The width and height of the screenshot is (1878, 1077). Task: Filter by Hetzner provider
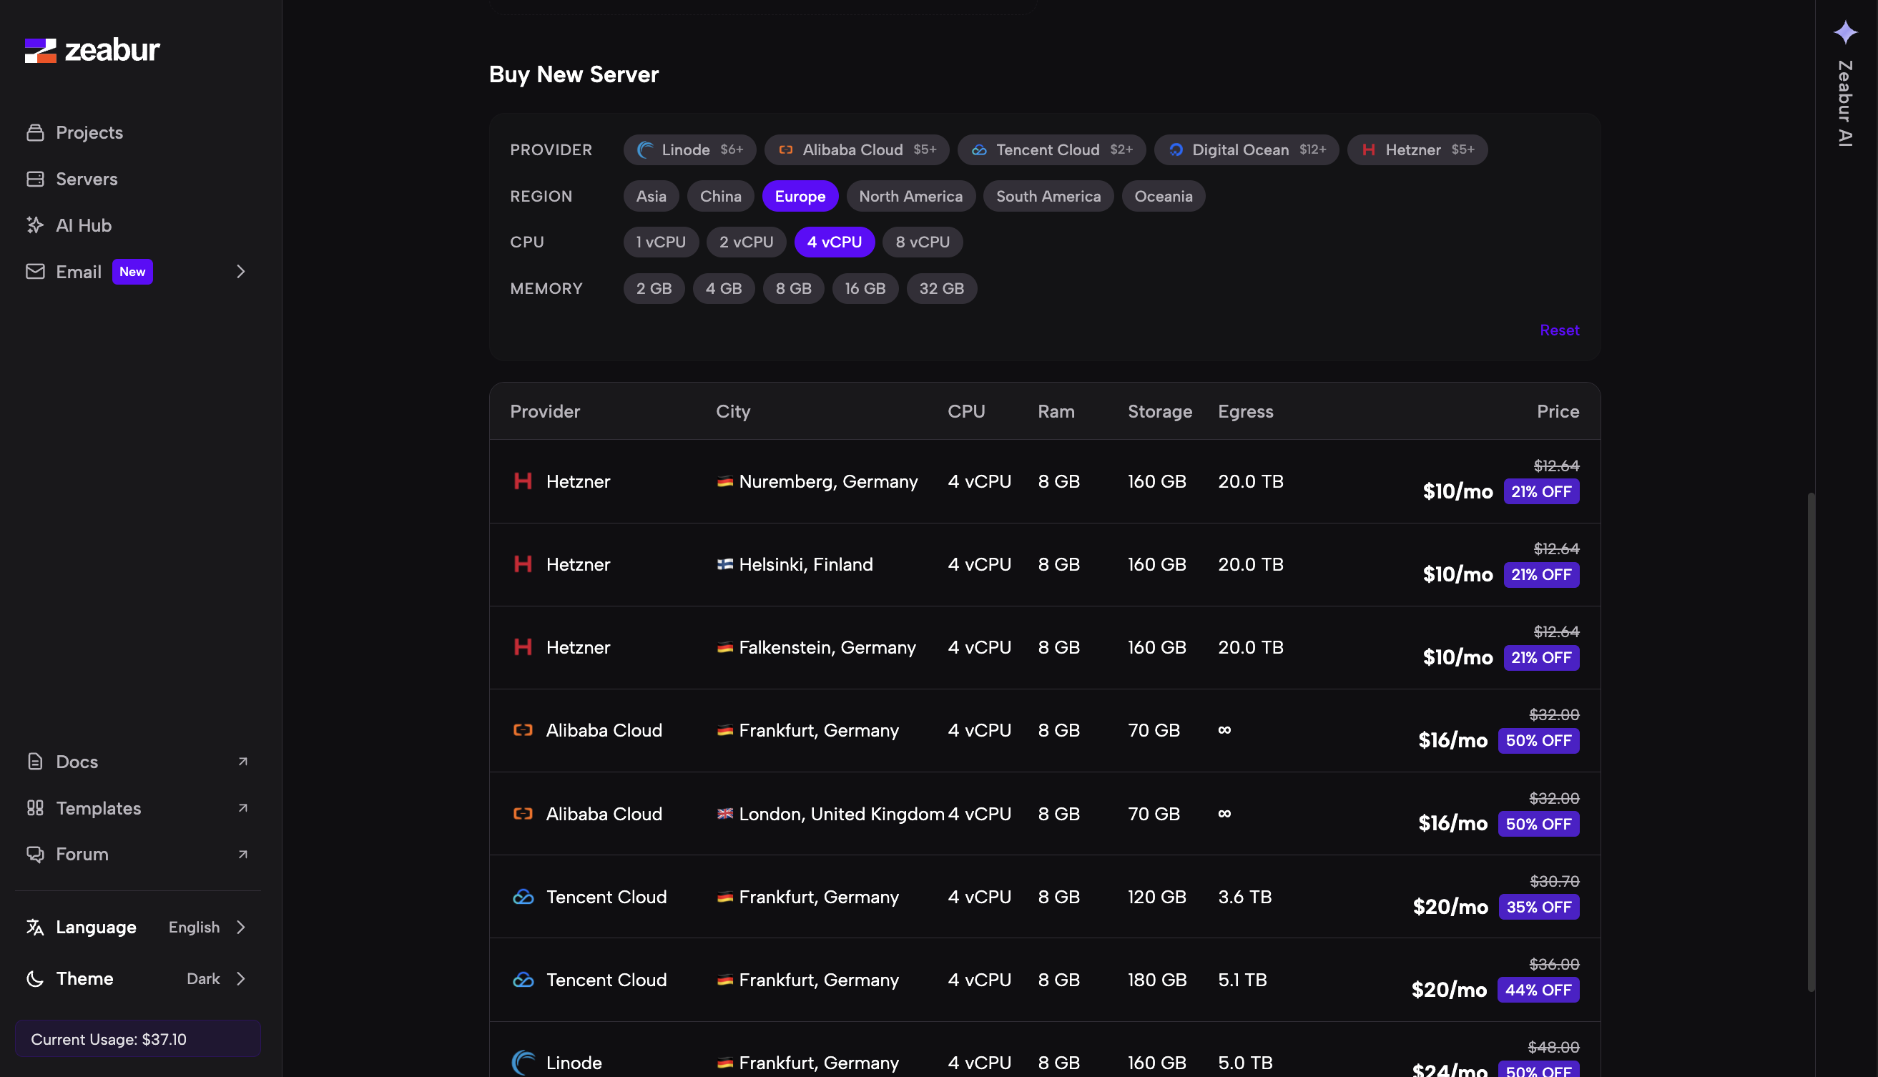coord(1417,149)
